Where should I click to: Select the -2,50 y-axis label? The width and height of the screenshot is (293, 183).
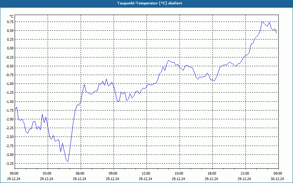[10, 137]
